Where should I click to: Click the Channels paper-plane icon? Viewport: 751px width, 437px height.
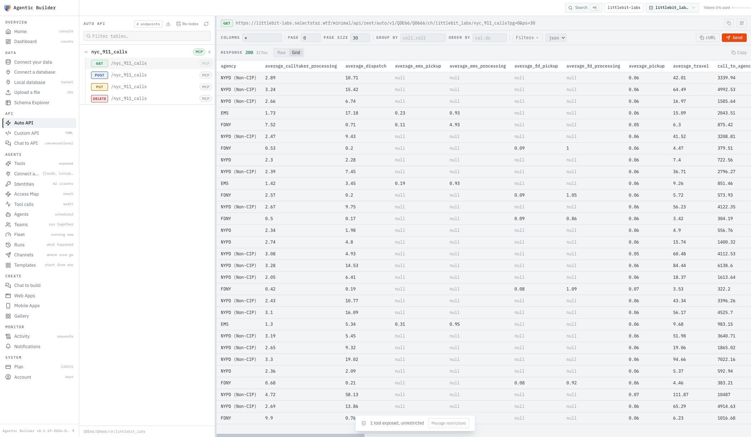8,255
